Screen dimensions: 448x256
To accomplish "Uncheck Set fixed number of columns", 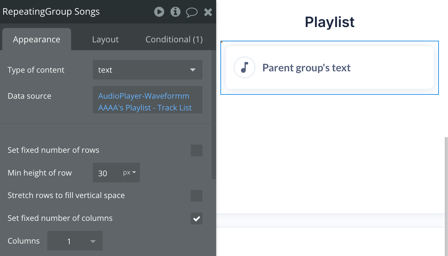I will click(x=197, y=219).
